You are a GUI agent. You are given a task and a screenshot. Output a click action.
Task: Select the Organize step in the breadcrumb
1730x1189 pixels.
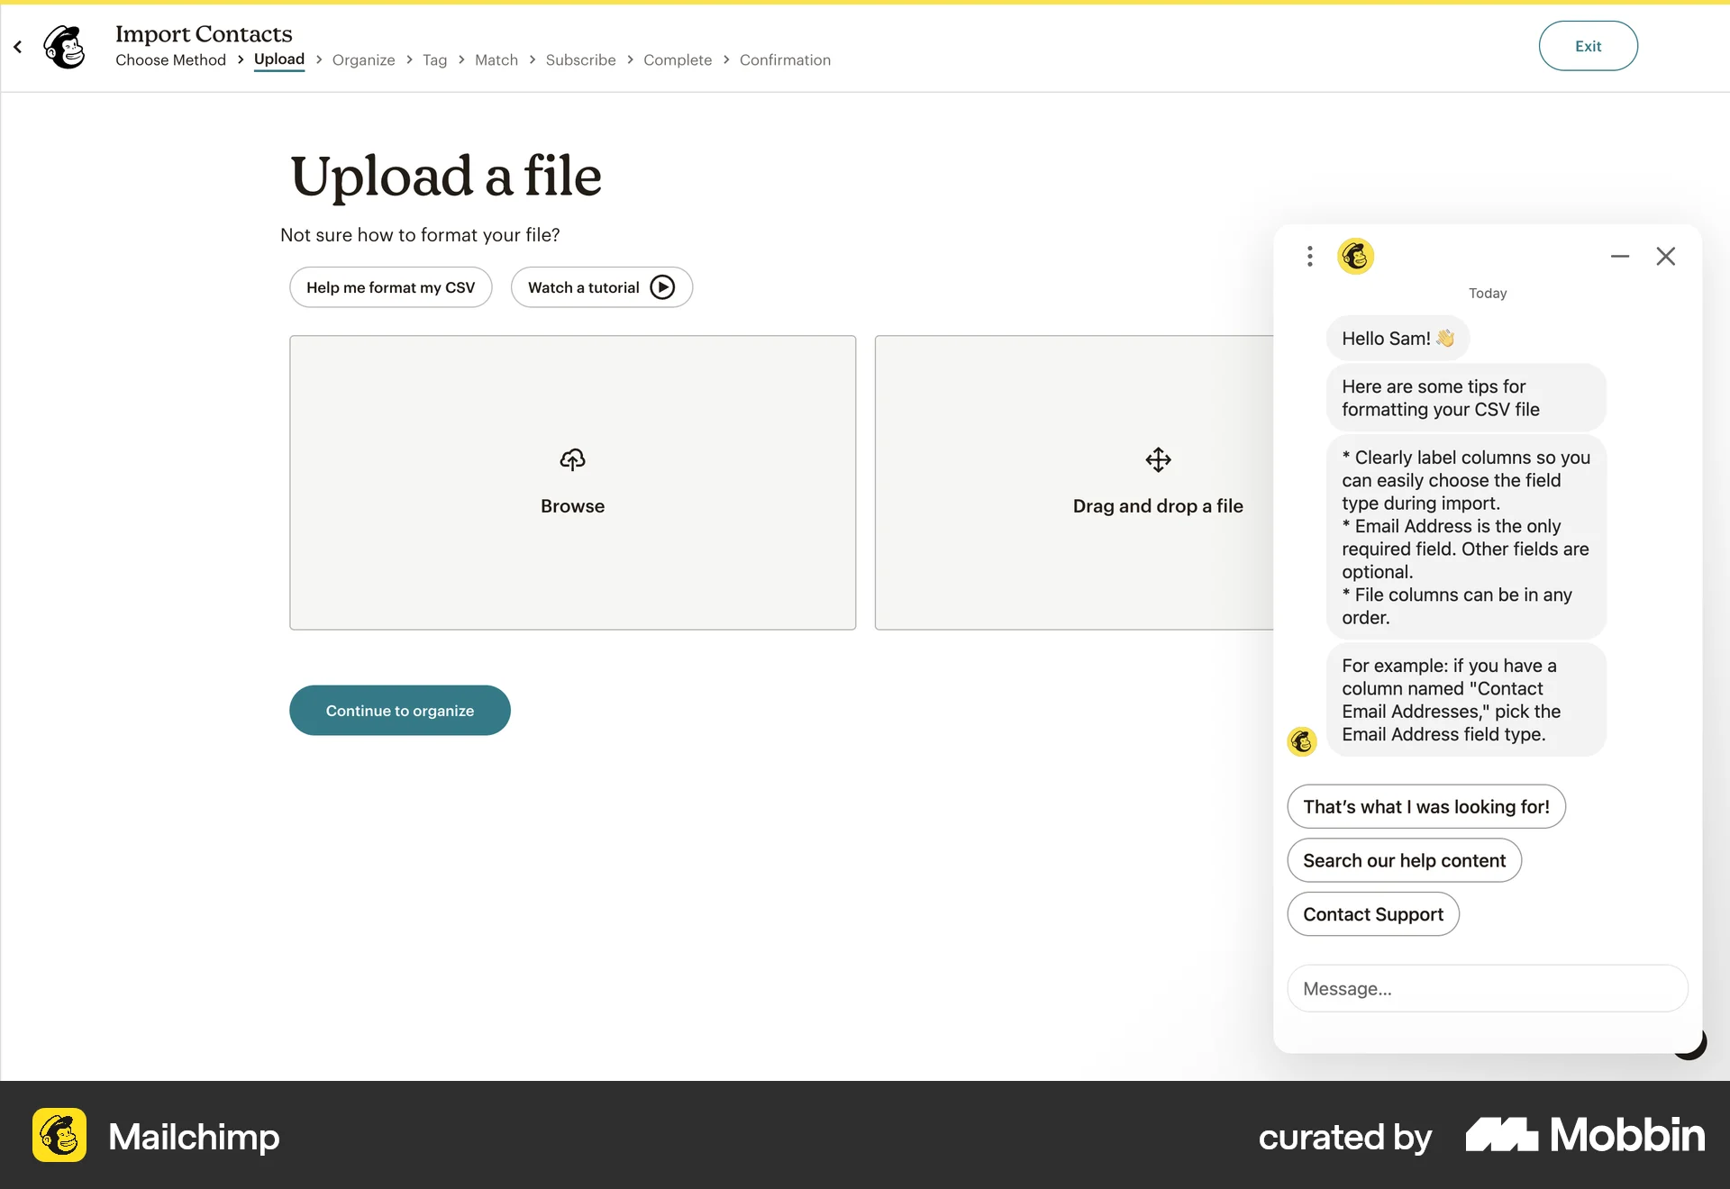tap(363, 59)
